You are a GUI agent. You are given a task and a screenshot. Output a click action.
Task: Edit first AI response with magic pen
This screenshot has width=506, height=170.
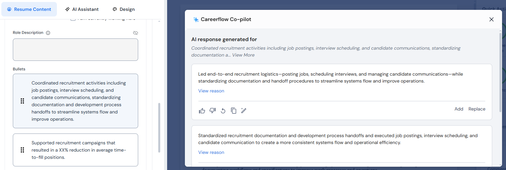click(x=244, y=110)
